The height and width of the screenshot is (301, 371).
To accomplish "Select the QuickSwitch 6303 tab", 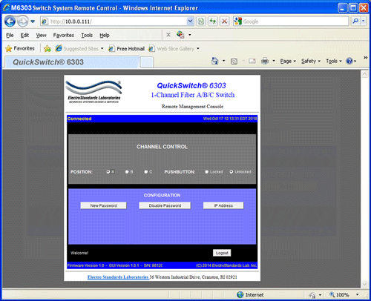I will coord(72,62).
